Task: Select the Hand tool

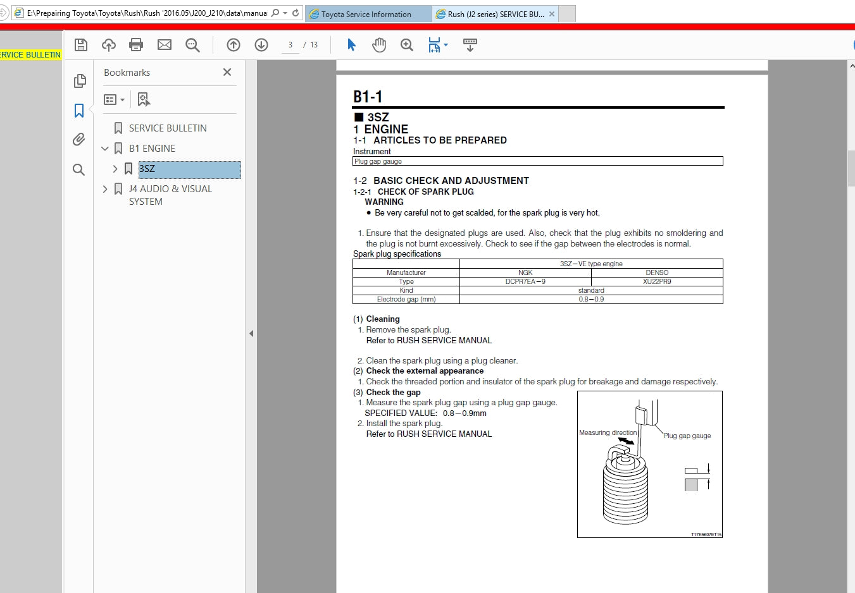Action: 378,44
